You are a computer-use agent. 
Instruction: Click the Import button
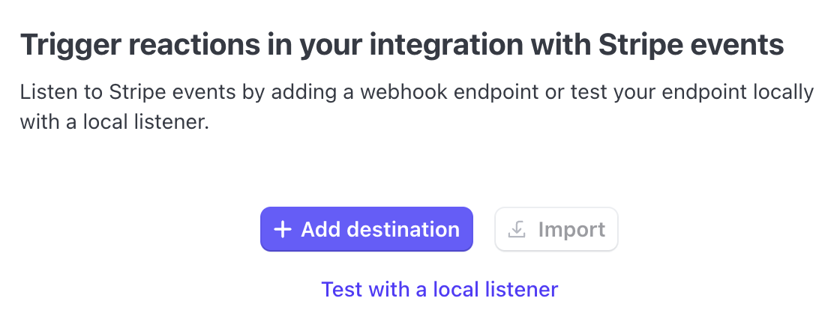(556, 229)
